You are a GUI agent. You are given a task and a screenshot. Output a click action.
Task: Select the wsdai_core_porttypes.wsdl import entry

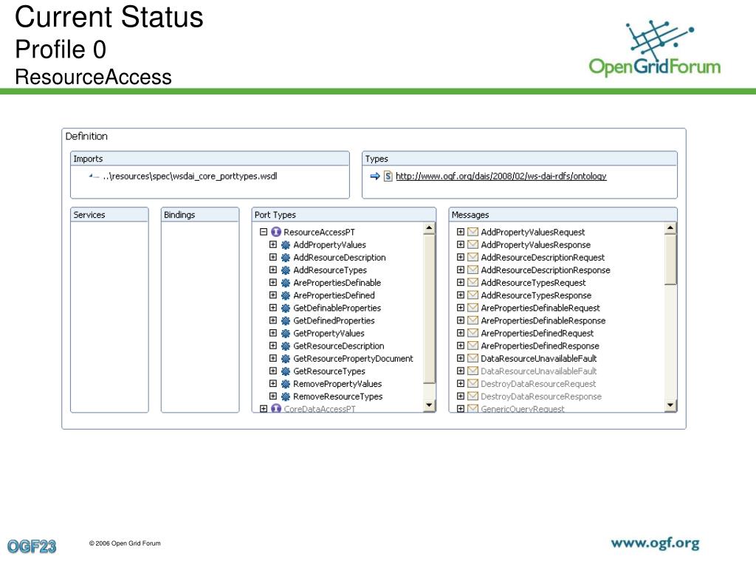190,176
